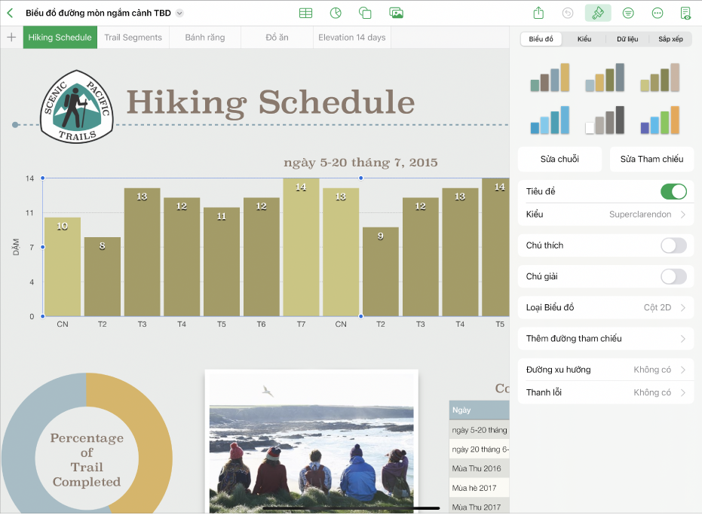The height and width of the screenshot is (515, 702).
Task: Select the Sắp xếp format tab
Action: click(670, 39)
